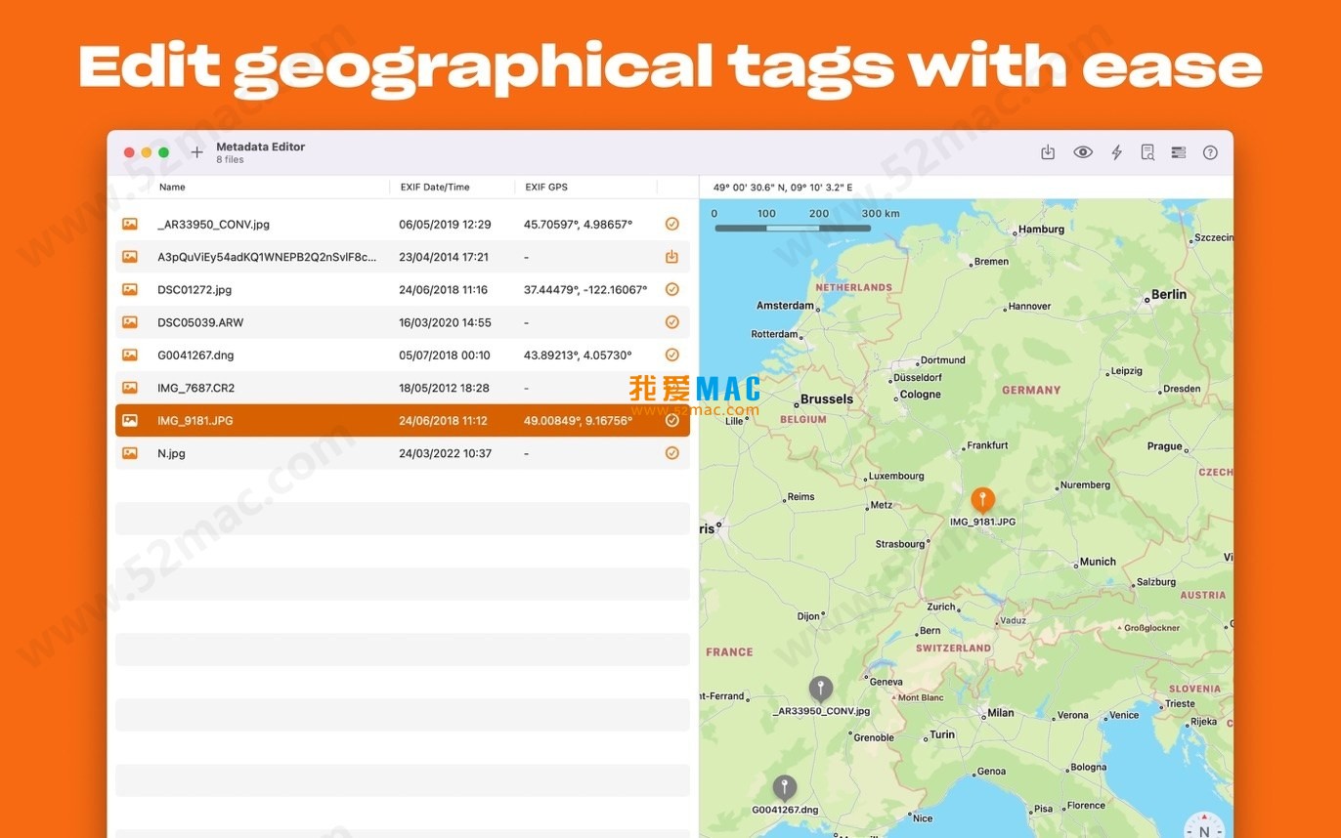The height and width of the screenshot is (838, 1341).
Task: Click Berlin on the map
Action: (x=1169, y=294)
